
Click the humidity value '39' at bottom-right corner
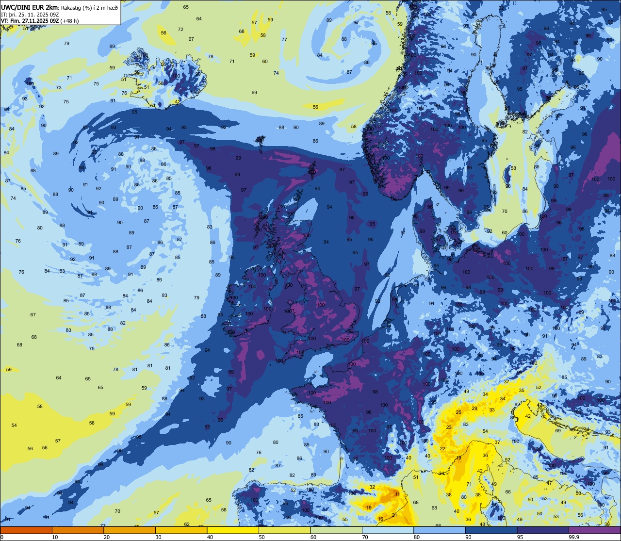[x=607, y=524]
